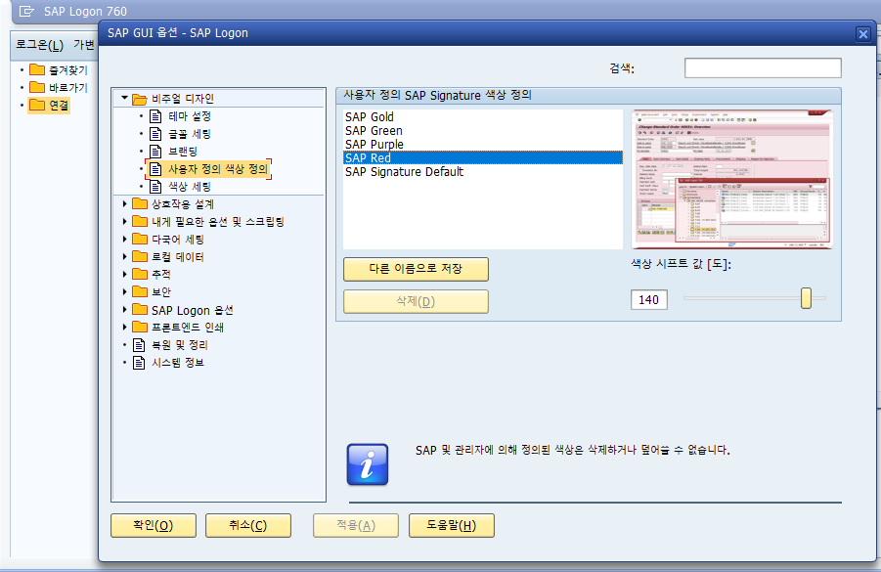
Task: Expand 내게 필요한 옵션 및 스크립팅 node
Action: click(x=125, y=221)
